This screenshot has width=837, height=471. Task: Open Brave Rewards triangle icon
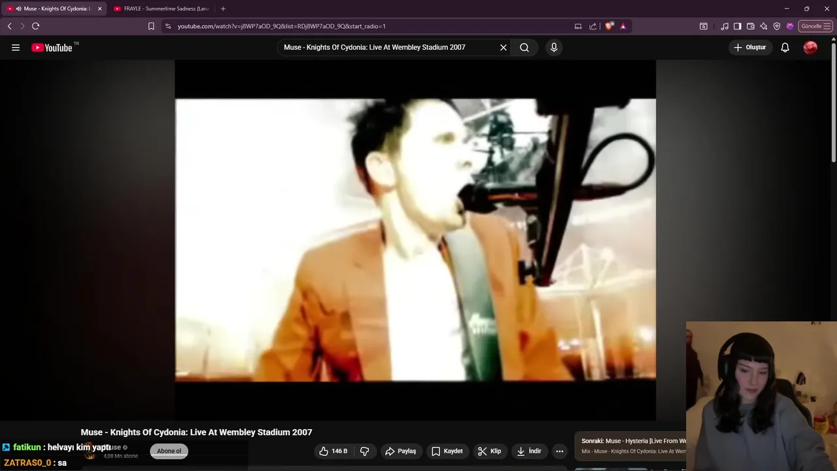(623, 26)
